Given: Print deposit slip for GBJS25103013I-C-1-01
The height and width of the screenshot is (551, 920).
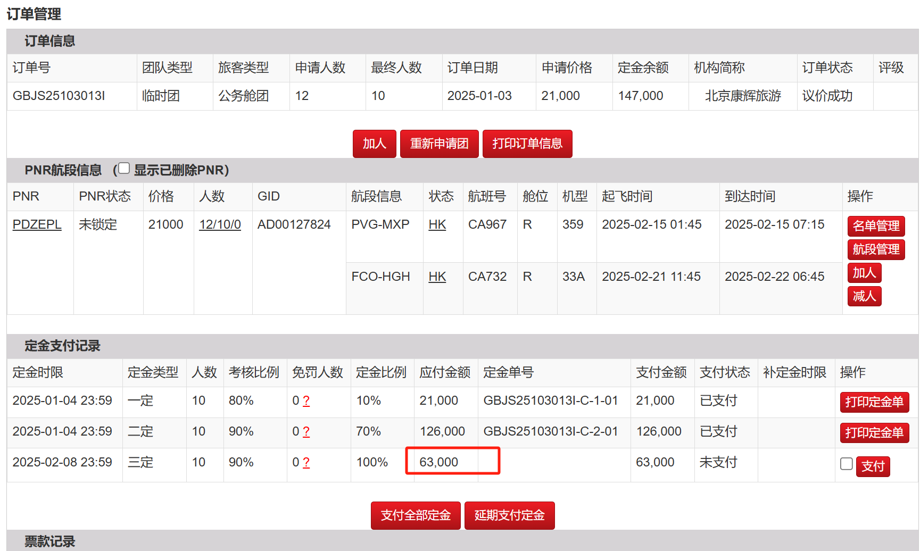Looking at the screenshot, I should (x=874, y=402).
